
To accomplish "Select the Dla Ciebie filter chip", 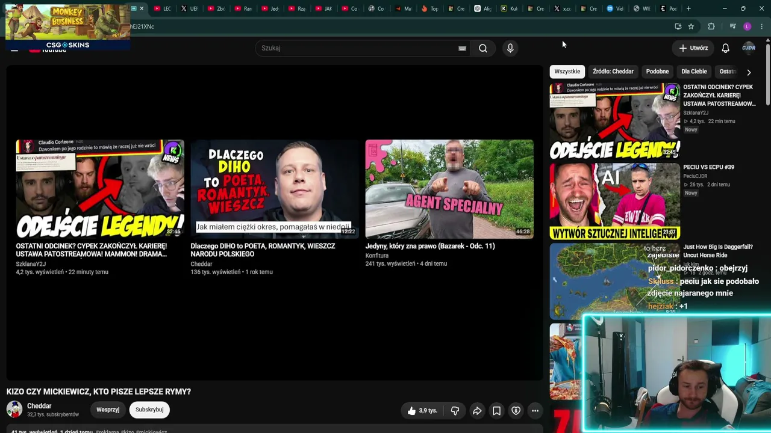I will pos(694,72).
